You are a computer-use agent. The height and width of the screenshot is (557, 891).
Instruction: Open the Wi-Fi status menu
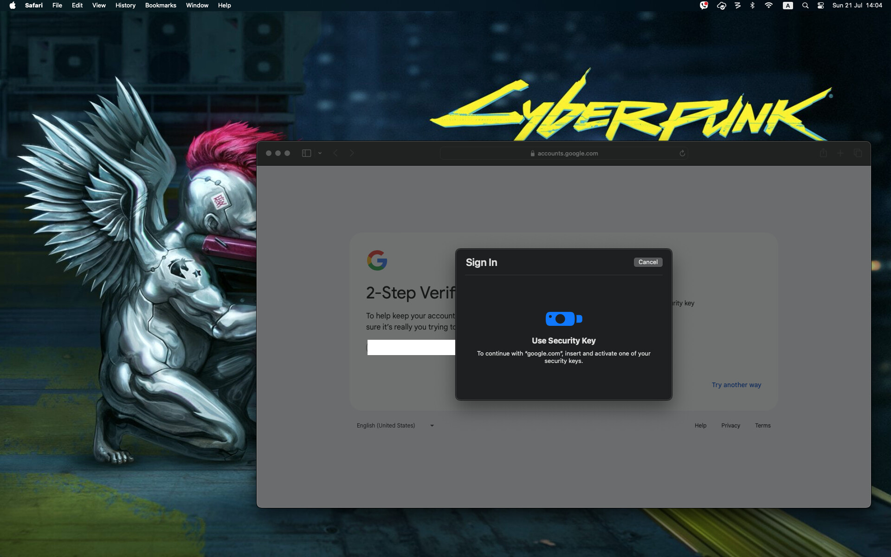pos(768,6)
